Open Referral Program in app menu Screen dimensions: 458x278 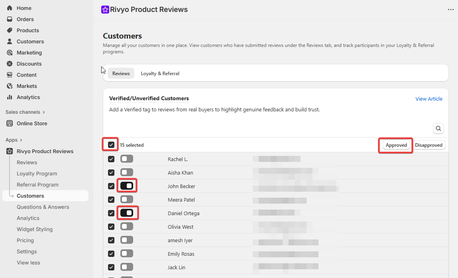pos(37,185)
